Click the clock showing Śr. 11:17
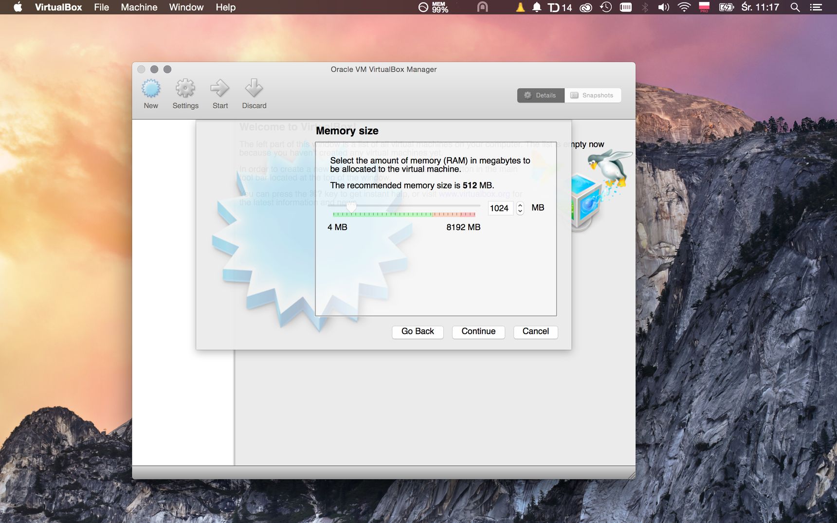Viewport: 837px width, 523px height. pos(760,7)
